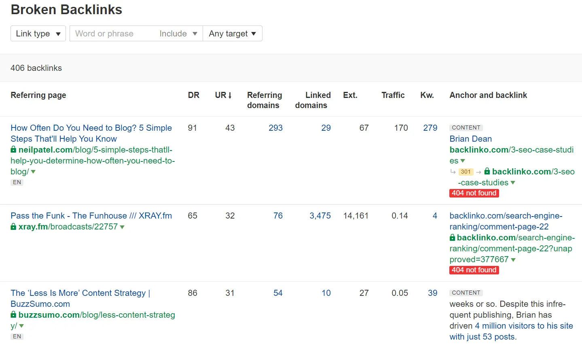Expand the Any target dropdown
The width and height of the screenshot is (582, 344).
point(232,34)
